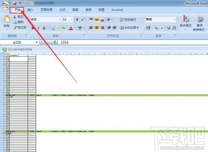Open the Office button menu
This screenshot has height=152, width=208.
coord(5,5)
